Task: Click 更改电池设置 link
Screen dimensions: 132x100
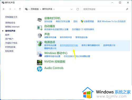Action: point(50,45)
